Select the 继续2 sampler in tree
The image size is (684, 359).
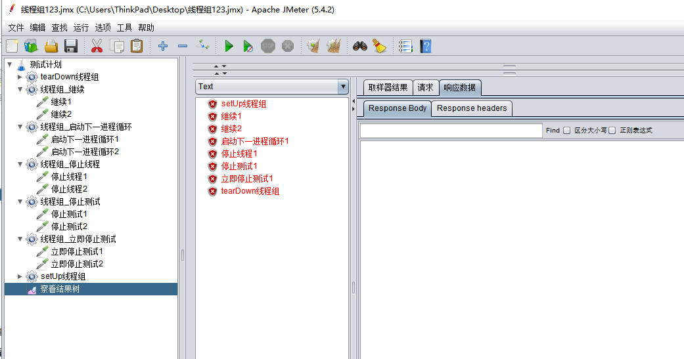pos(61,114)
